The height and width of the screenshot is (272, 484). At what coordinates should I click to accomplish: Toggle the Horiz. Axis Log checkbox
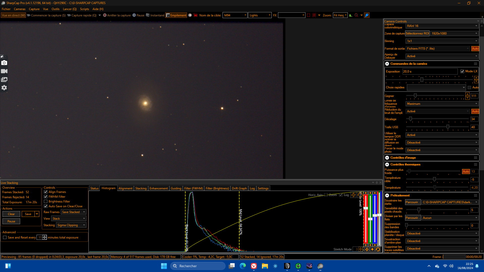341,195
